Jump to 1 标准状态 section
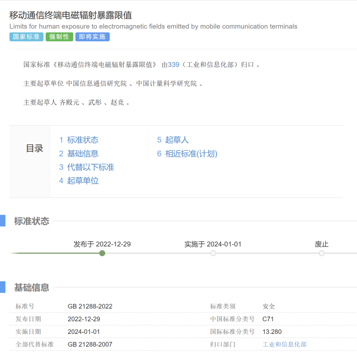The image size is (357, 352). pos(79,140)
